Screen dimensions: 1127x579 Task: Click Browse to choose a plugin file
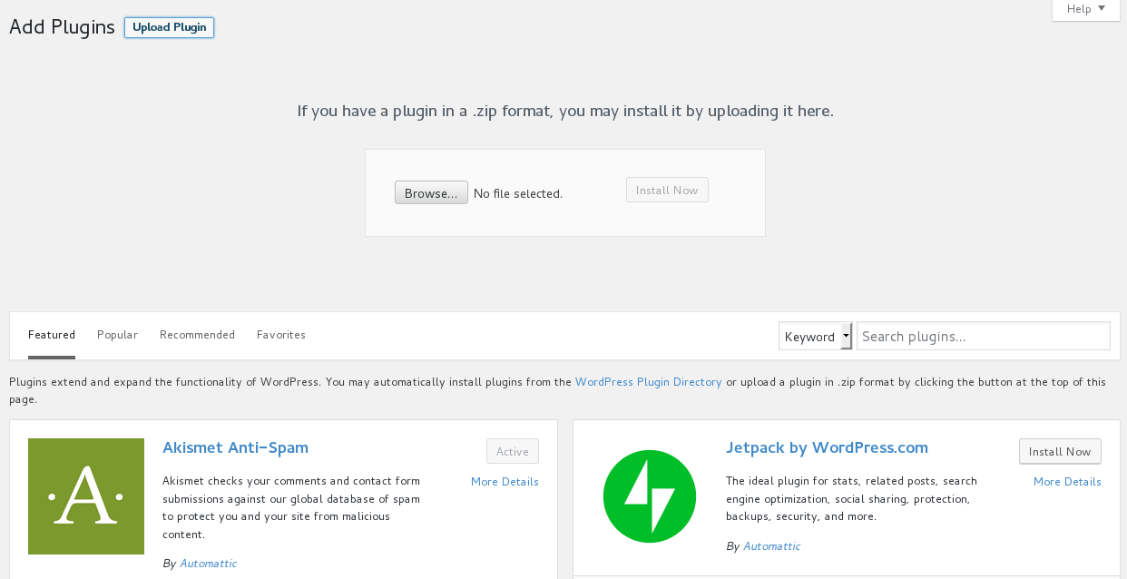tap(431, 192)
